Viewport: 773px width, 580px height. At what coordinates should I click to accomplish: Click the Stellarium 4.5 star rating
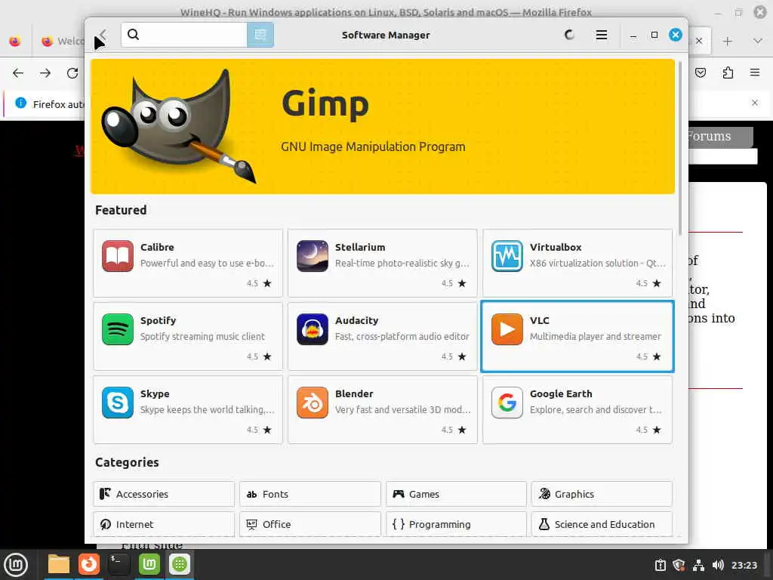pos(454,283)
